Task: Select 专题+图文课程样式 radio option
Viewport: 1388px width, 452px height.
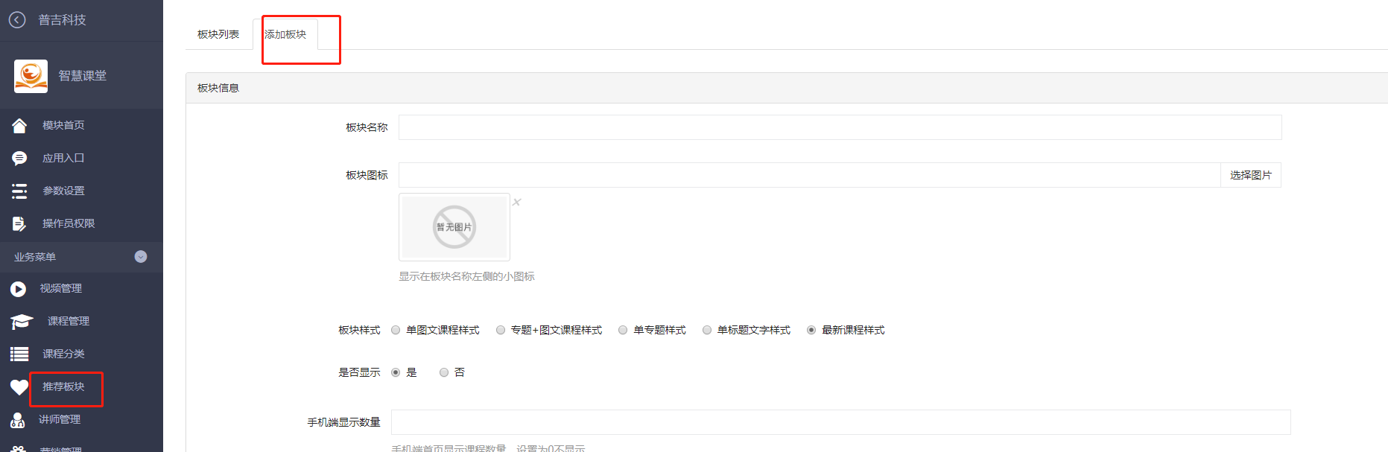Action: point(501,330)
